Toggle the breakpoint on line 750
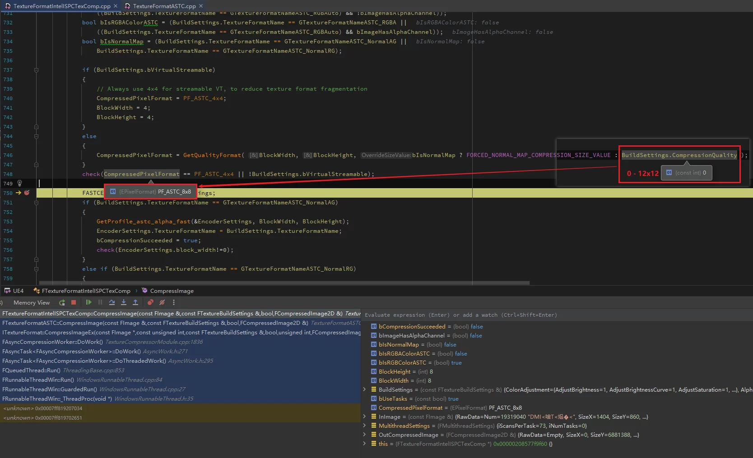Screen dimensions: 753x458 [27, 193]
